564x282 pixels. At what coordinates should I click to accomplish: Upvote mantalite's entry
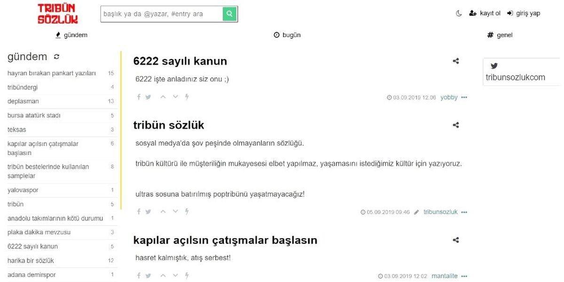[x=163, y=276]
